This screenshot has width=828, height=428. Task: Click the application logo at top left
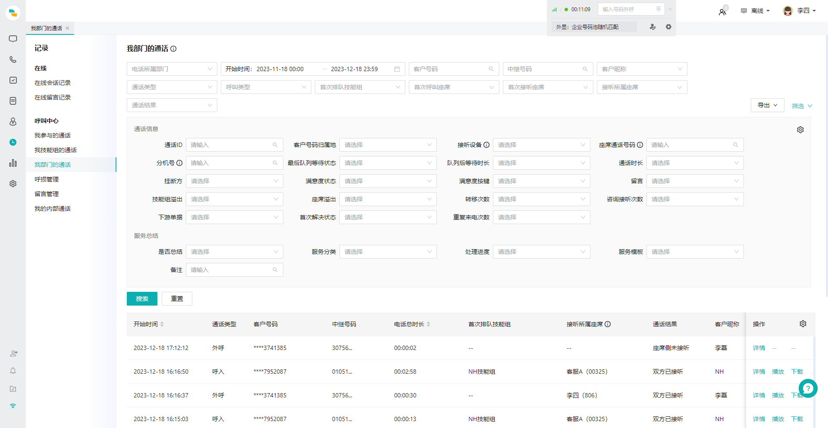13,12
